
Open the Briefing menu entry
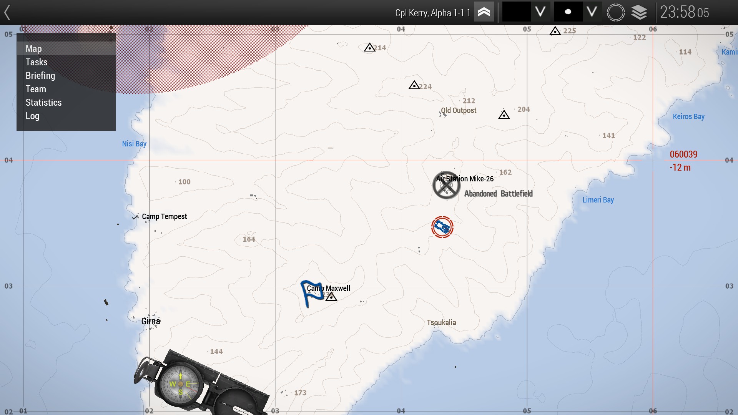pyautogui.click(x=40, y=76)
